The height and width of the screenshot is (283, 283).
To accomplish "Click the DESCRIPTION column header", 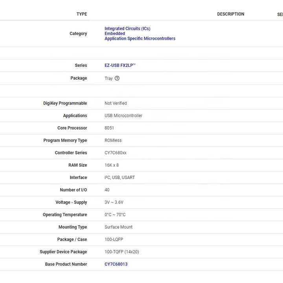I will (231, 14).
